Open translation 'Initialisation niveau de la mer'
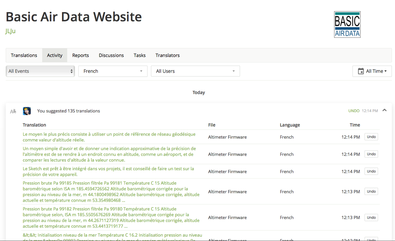Image resolution: width=395 pixels, height=241 pixels. pyautogui.click(x=112, y=237)
